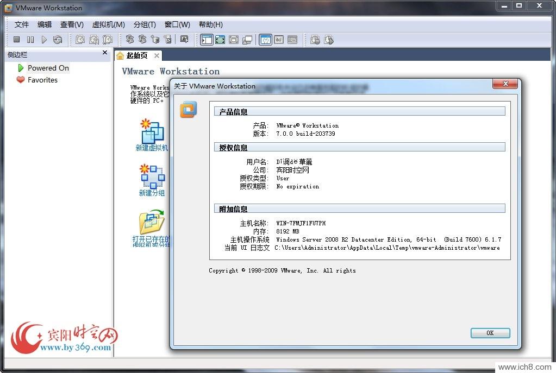The height and width of the screenshot is (373, 556).
Task: Close the 侧边栏 sidebar panel
Action: tap(104, 53)
